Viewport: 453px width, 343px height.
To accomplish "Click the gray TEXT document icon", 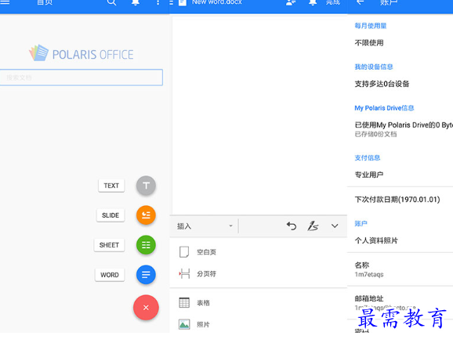I will [x=146, y=186].
